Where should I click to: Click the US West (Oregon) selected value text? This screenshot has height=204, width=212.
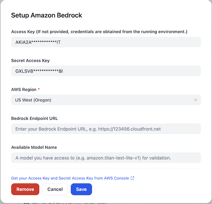33,100
